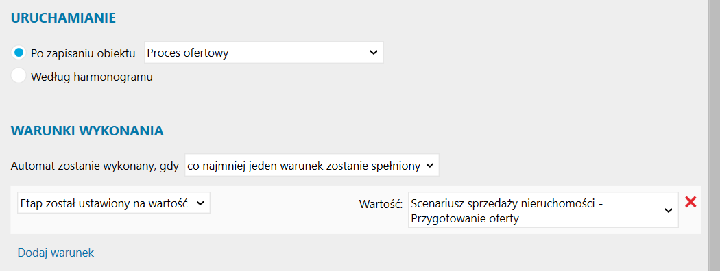Click the chevron arrow beside Proces ofertowy
720x271 pixels.
373,53
